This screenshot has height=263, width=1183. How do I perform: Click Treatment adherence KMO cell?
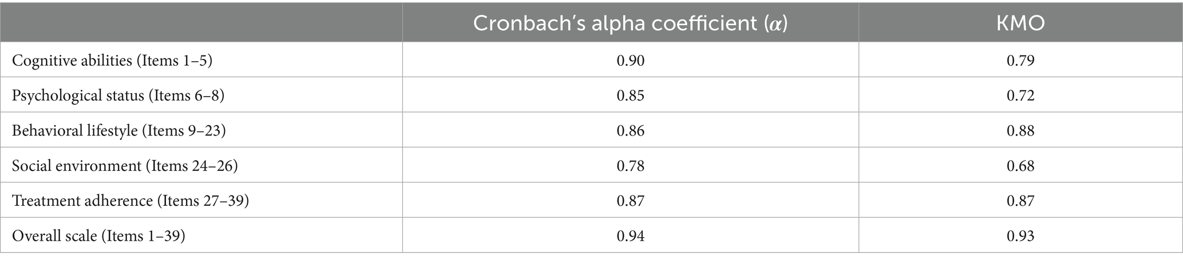1020,201
